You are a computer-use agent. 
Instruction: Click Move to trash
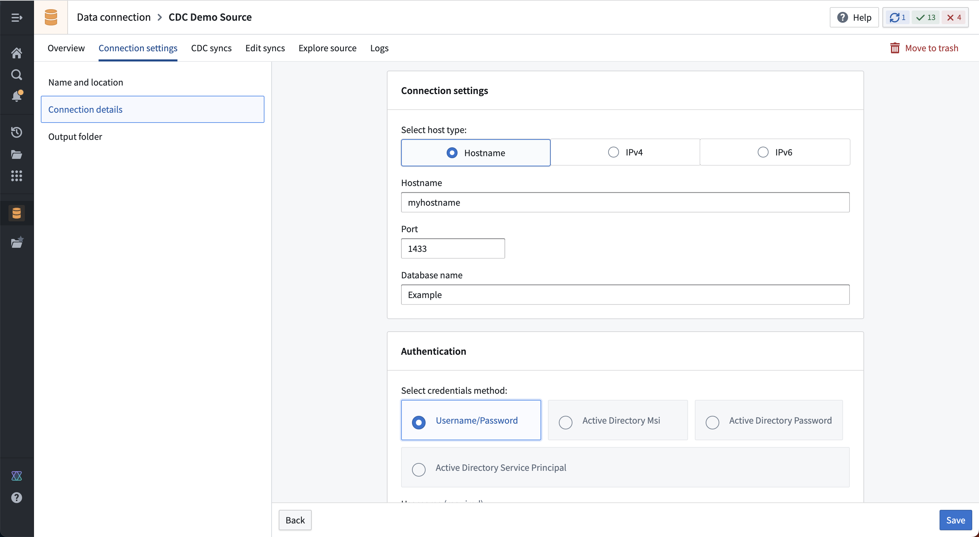pos(924,48)
